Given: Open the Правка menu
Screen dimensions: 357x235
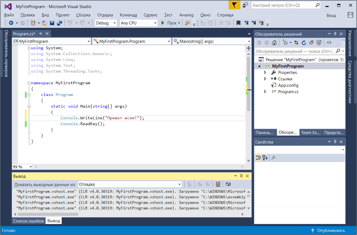Looking at the screenshot, I should coord(28,15).
